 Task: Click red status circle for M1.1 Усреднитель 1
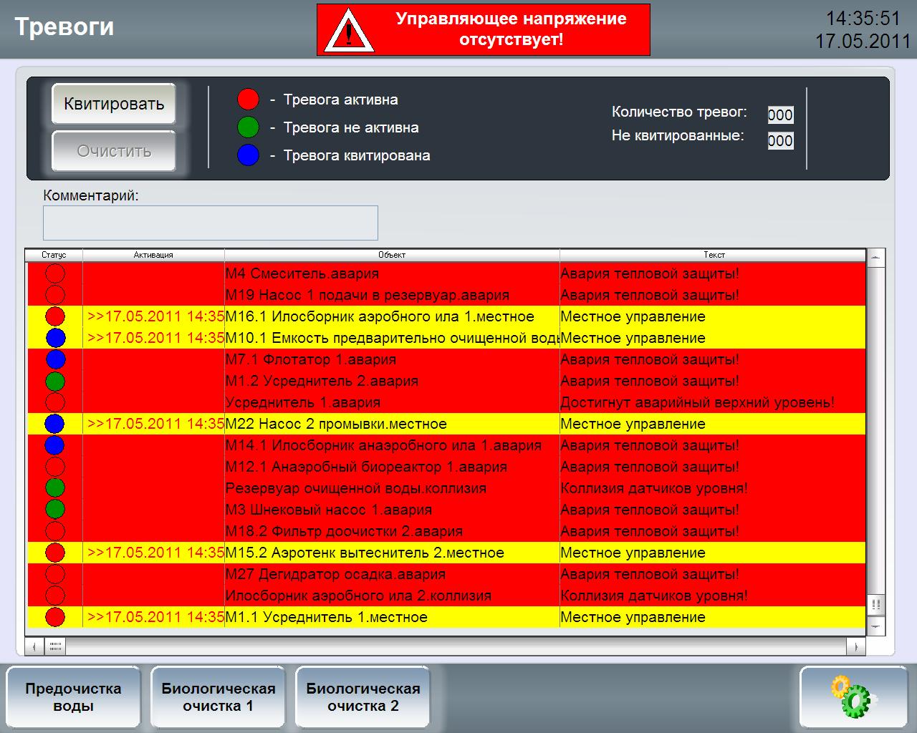coord(55,617)
